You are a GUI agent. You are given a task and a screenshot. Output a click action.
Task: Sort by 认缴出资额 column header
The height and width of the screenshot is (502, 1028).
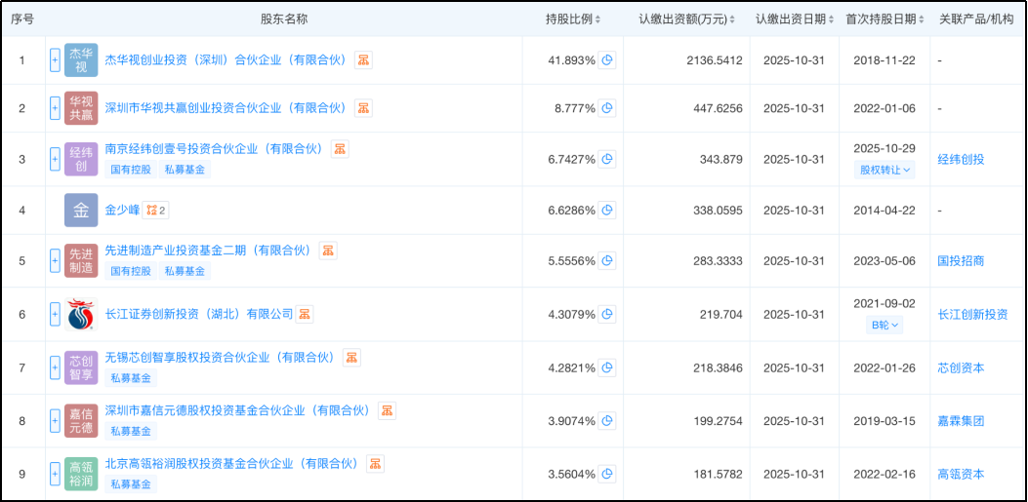tap(689, 19)
